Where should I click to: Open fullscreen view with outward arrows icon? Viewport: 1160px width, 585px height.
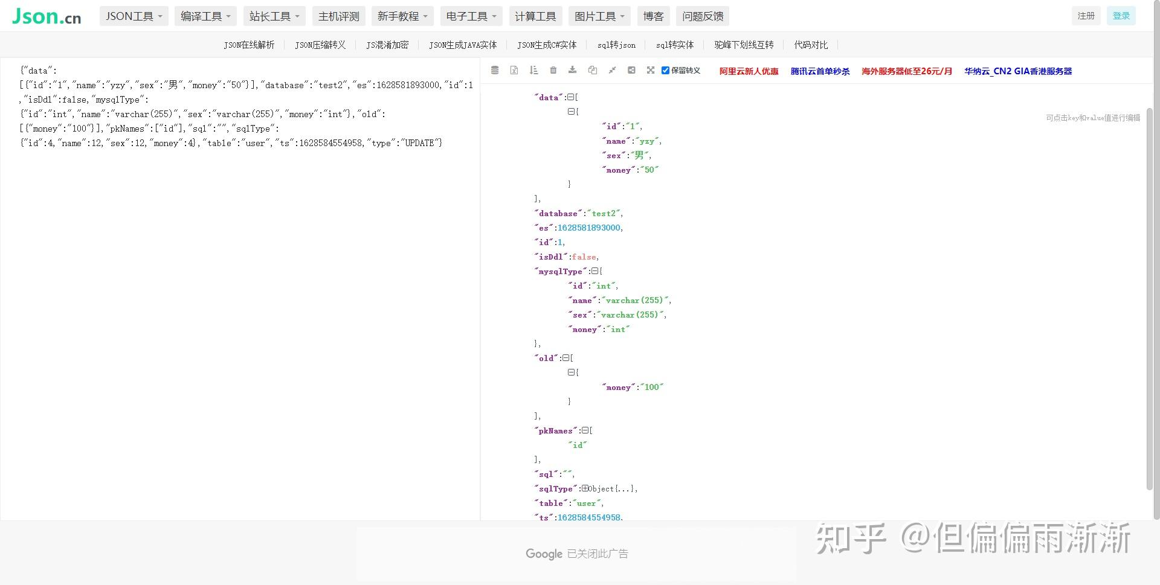(x=651, y=71)
